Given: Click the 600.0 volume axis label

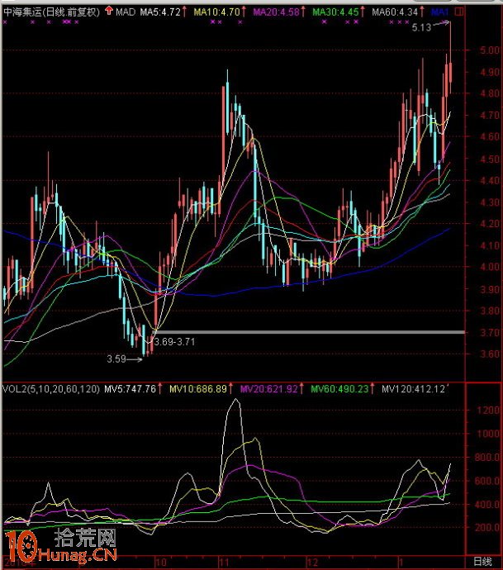Looking at the screenshot, I should coord(487,481).
